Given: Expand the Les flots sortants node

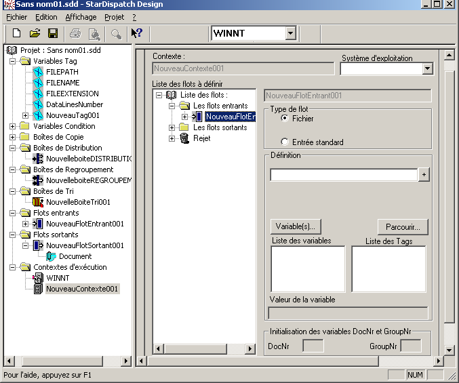Looking at the screenshot, I should [173, 127].
